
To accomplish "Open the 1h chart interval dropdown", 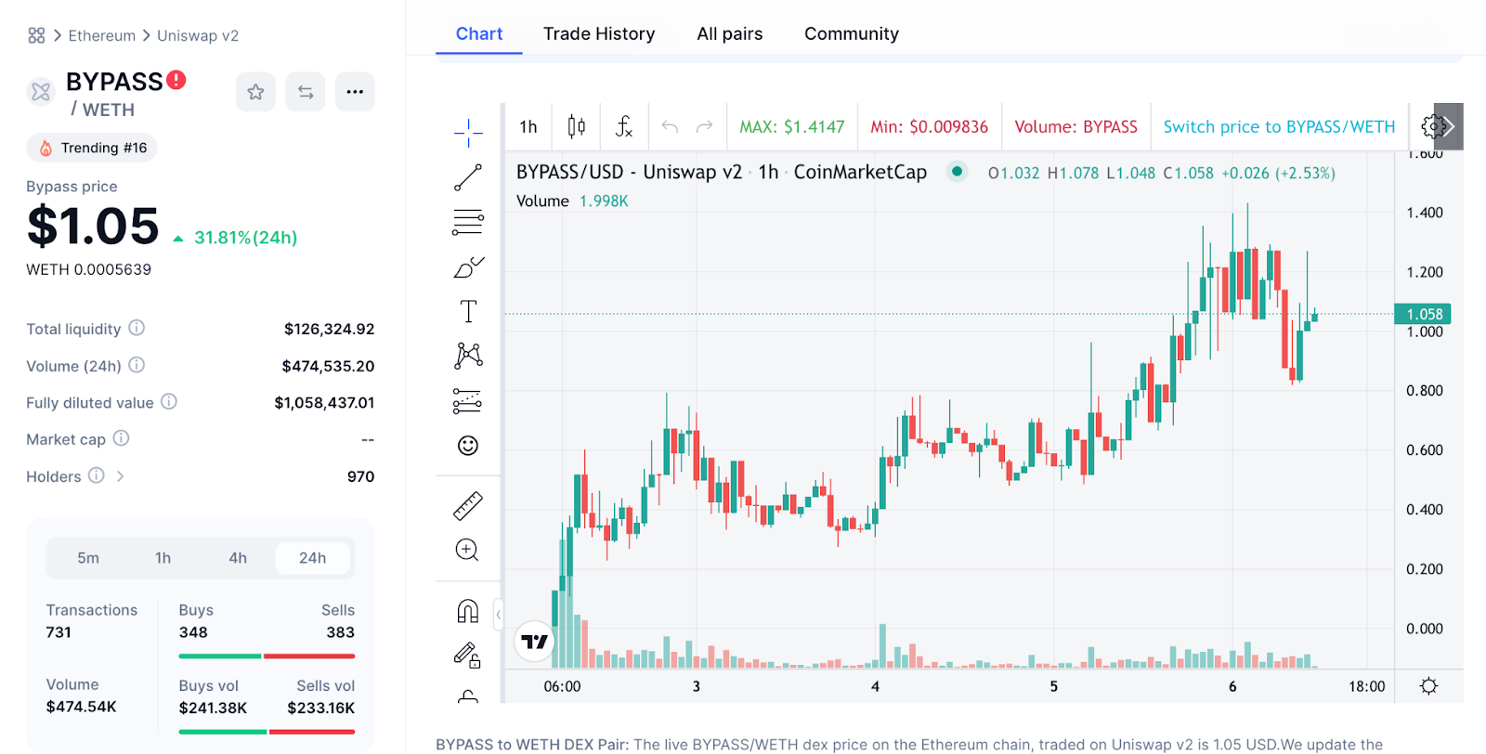I will point(528,127).
